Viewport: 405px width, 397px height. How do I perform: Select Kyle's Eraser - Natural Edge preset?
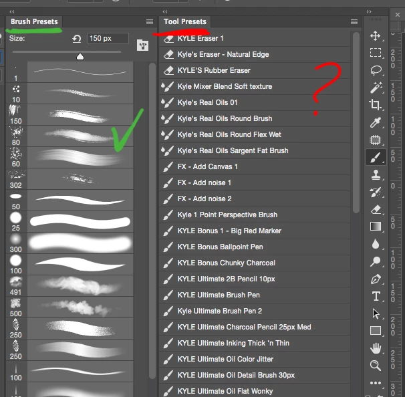[255, 55]
